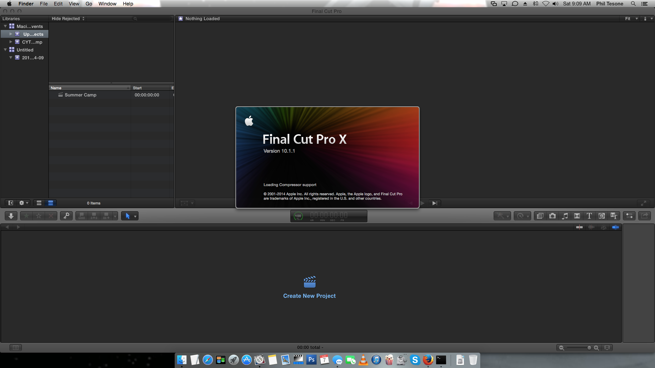The image size is (655, 368).
Task: Open the File menu
Action: coord(44,4)
